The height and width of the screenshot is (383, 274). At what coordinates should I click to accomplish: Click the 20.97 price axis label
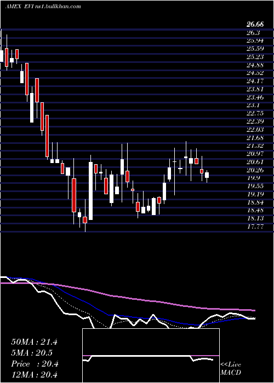[255, 154]
